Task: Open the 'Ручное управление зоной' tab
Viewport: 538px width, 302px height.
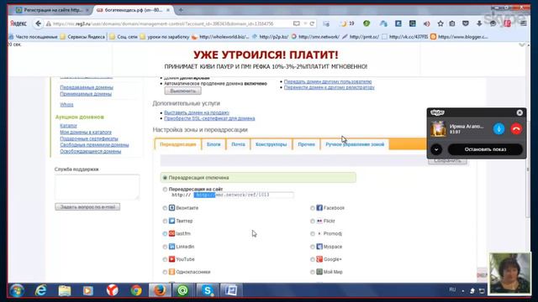Action: click(355, 144)
